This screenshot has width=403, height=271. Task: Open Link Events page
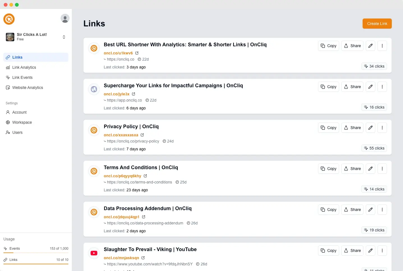tap(36, 77)
